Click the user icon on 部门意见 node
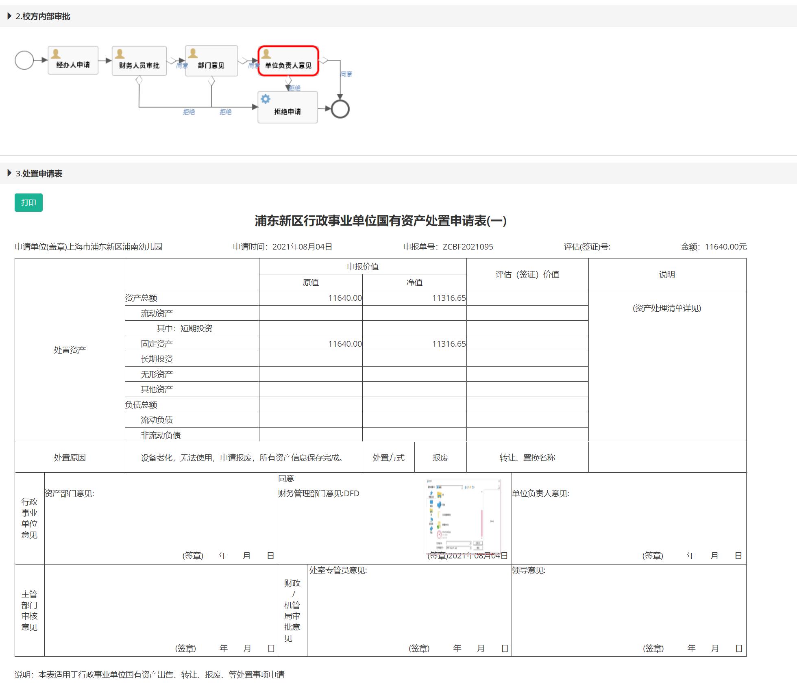This screenshot has height=684, width=797. pos(193,53)
